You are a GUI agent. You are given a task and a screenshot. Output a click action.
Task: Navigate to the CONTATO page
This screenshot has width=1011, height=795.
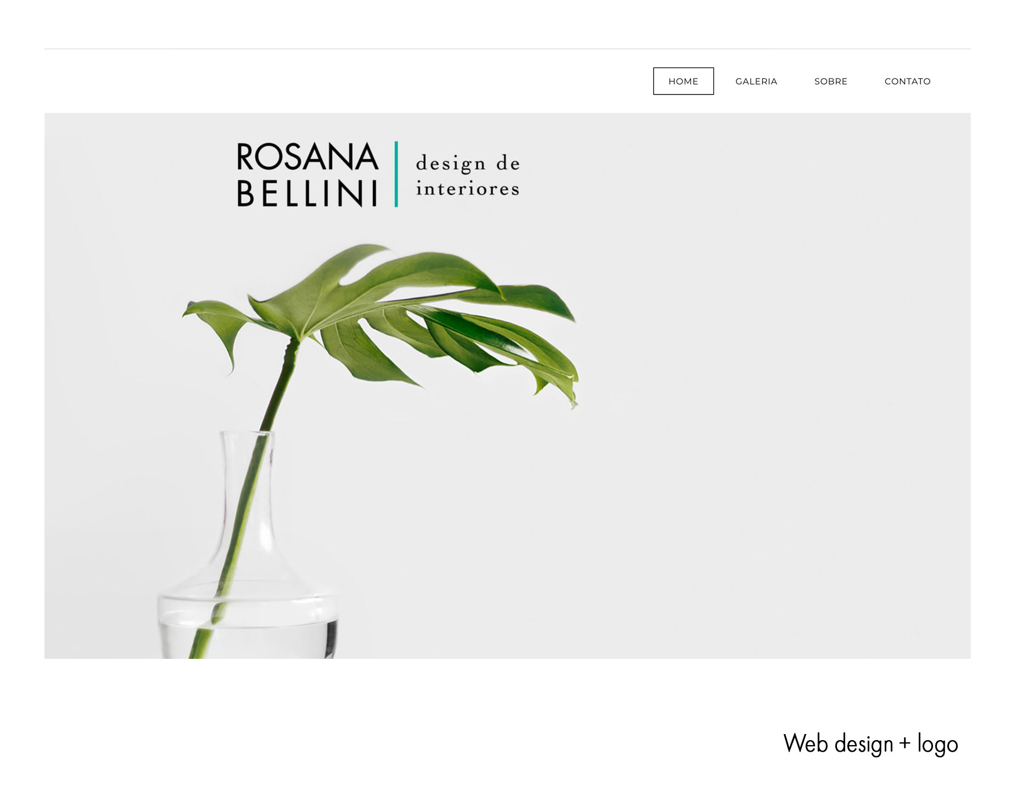point(907,81)
